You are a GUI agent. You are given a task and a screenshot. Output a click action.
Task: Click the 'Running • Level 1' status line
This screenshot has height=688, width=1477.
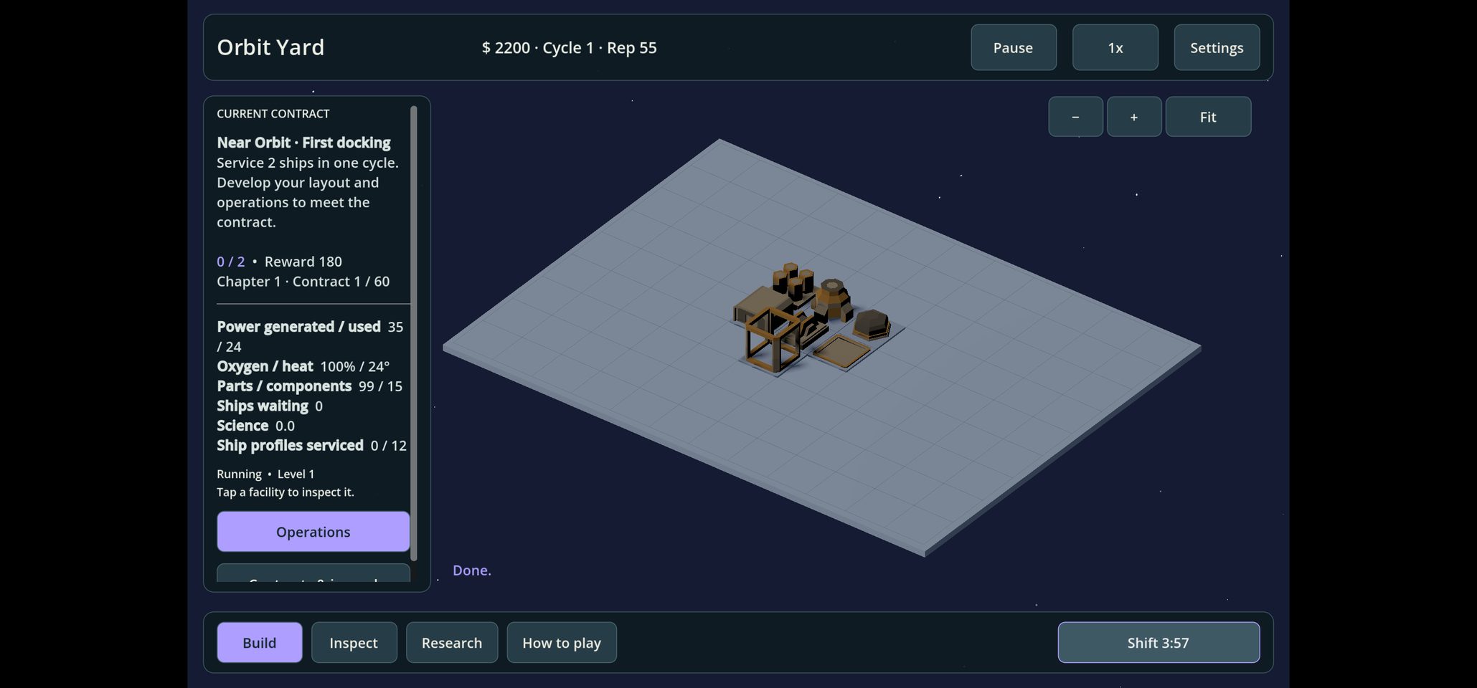point(265,474)
